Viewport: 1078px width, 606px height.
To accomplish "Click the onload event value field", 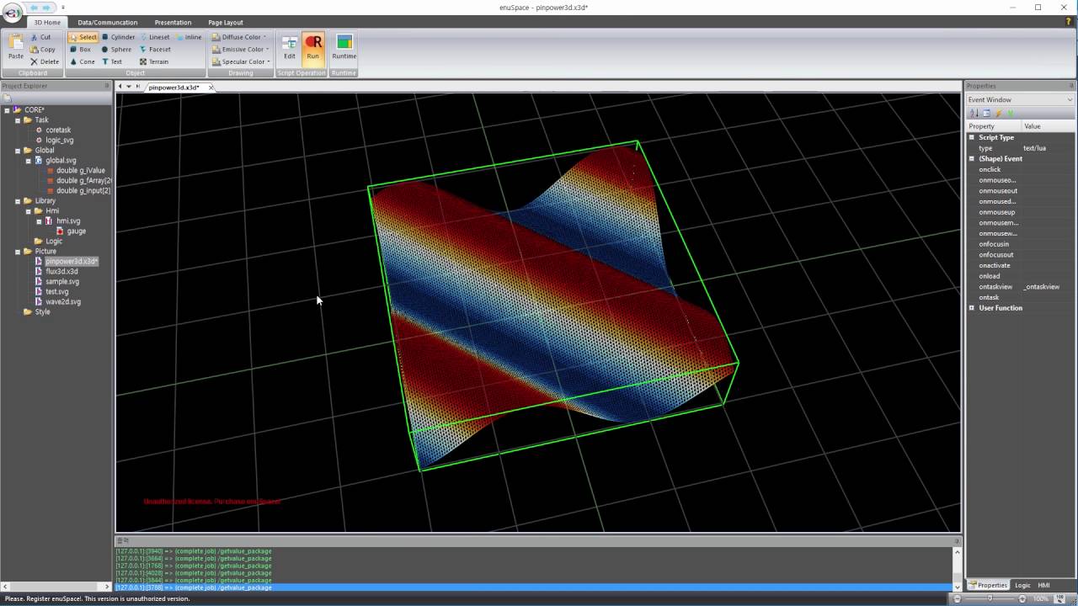I will [1047, 276].
